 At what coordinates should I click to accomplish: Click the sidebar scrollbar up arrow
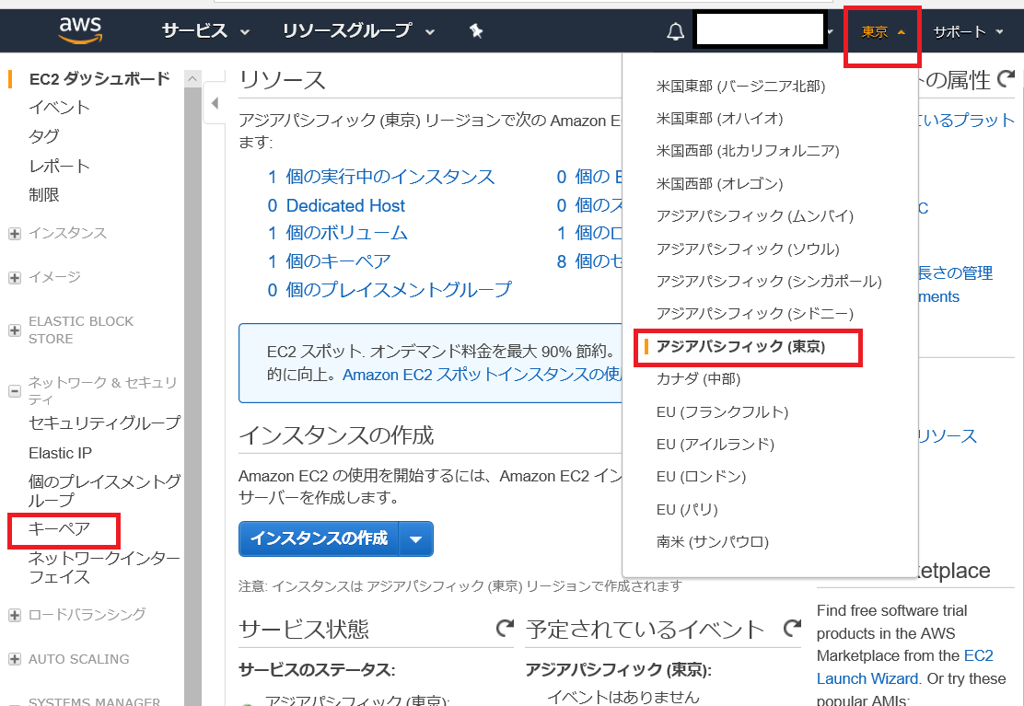pos(192,79)
